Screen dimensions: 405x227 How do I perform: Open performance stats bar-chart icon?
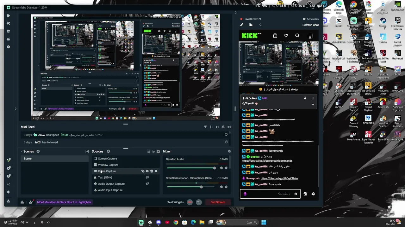[22, 202]
